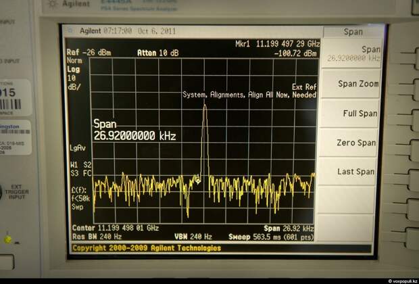419x284 pixels.
Task: Click the Swp annotation
Action: 77,207
